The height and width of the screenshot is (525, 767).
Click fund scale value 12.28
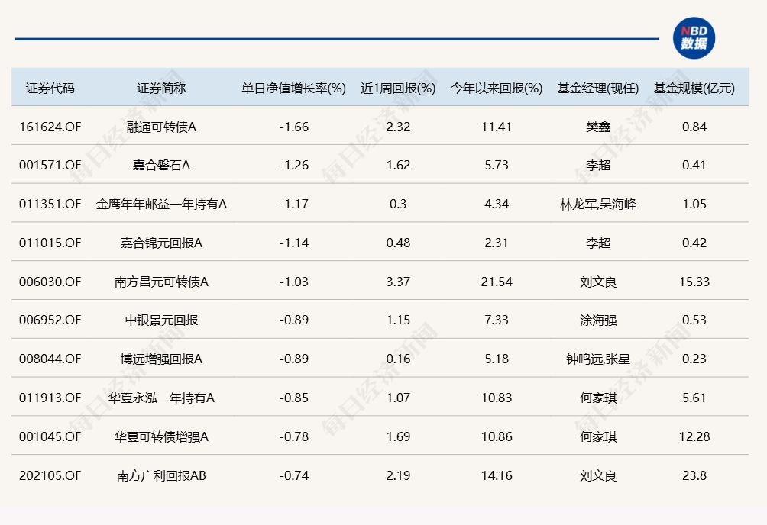(x=694, y=436)
